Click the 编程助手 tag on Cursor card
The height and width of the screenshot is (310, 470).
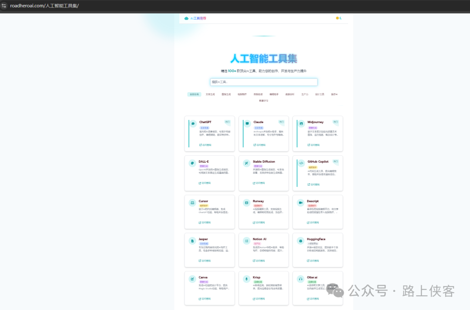point(204,206)
